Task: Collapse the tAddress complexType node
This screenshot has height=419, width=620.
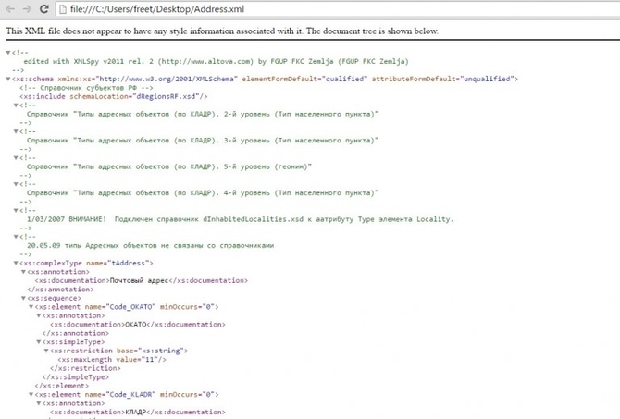Action: (16, 263)
